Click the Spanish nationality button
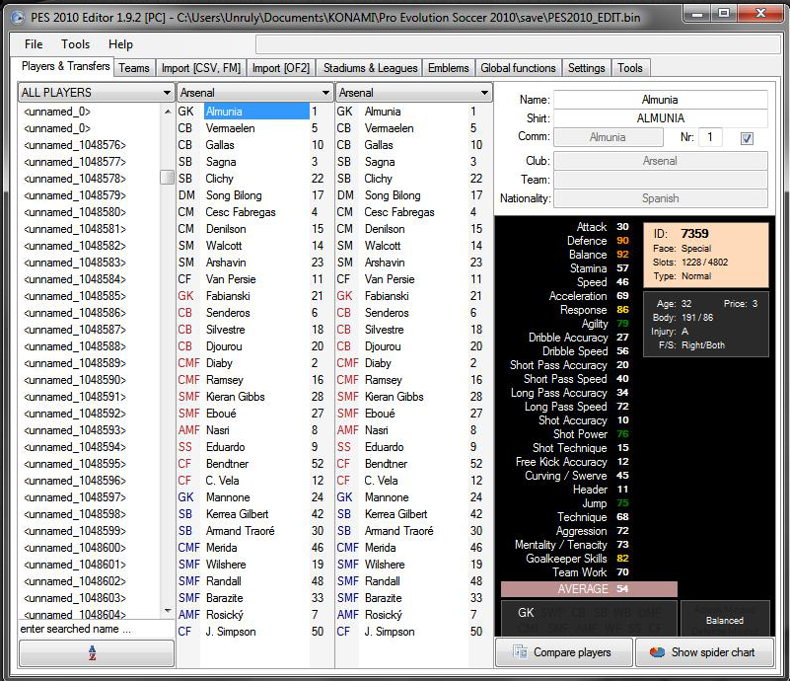Screen dimensions: 790x681 660,198
